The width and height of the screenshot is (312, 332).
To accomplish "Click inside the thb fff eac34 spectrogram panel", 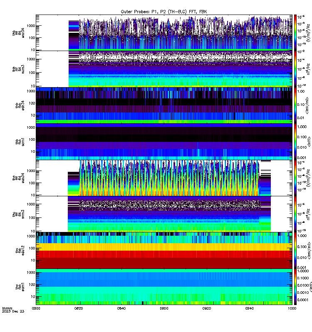I will pyautogui.click(x=164, y=33).
